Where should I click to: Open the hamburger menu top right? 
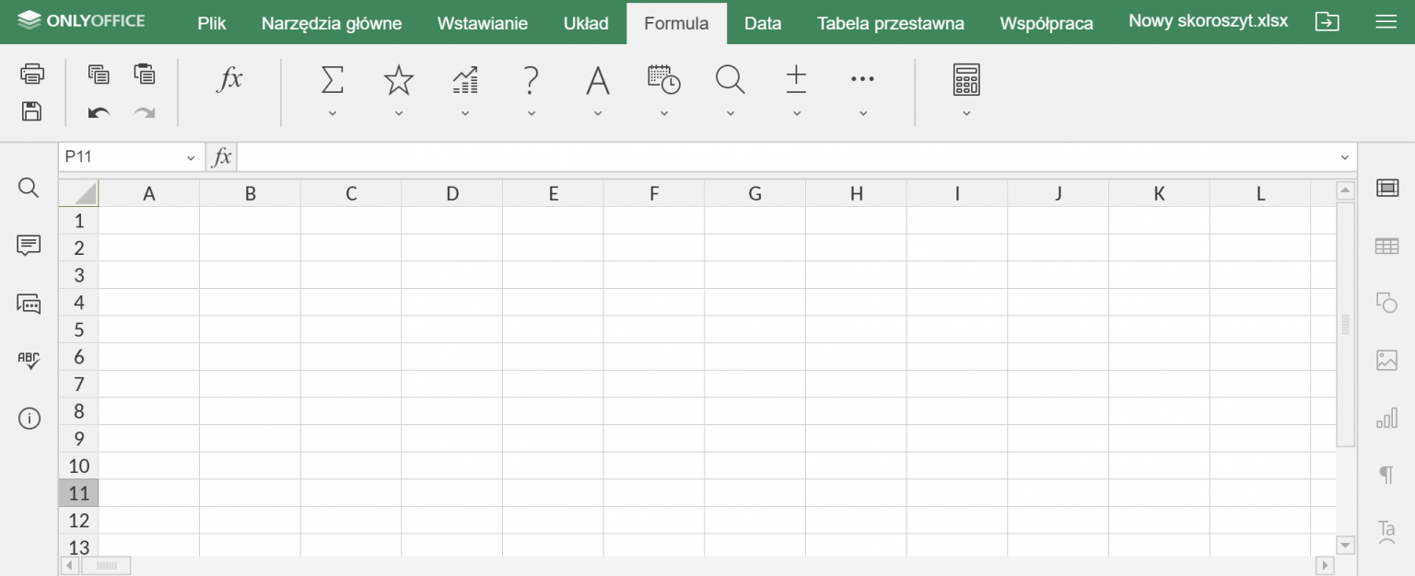[x=1386, y=21]
